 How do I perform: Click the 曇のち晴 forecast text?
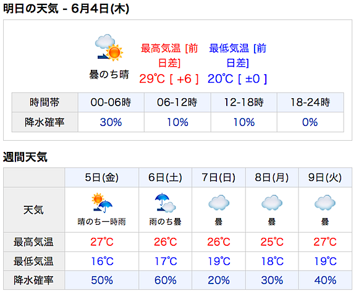109,74
